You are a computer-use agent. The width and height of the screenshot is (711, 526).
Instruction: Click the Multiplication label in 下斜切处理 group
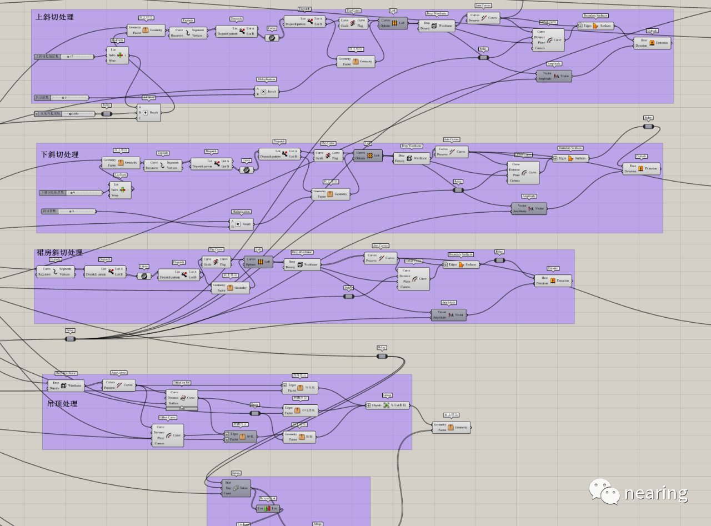pos(242,212)
